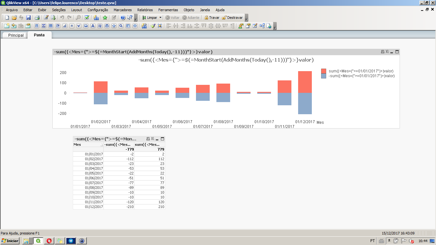Open Sheet Properties icon
Screen dimensions: 436x245
coord(28,26)
